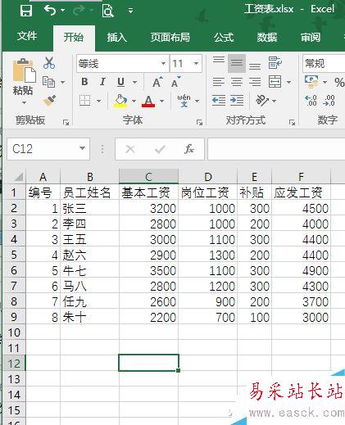The height and width of the screenshot is (425, 345).
Task: Open borders dropdown arrow
Action: coord(99,101)
